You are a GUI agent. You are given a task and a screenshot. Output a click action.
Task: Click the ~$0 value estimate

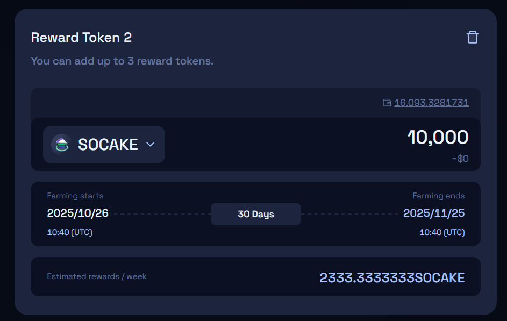coord(460,159)
